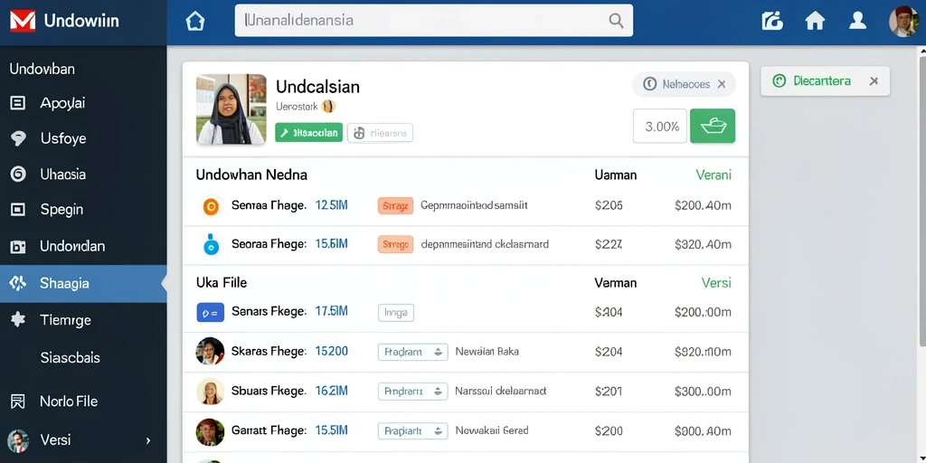Click into the top search field
The image size is (926, 463).
(434, 21)
